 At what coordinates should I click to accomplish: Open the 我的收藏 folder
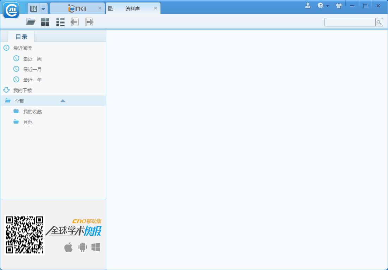click(32, 112)
